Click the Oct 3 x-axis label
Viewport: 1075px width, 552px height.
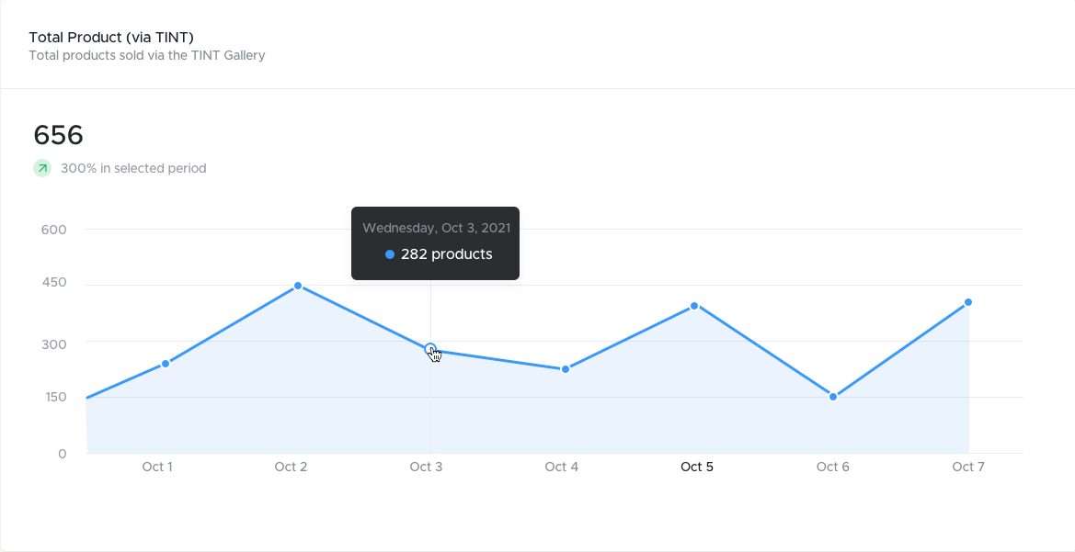pos(426,467)
